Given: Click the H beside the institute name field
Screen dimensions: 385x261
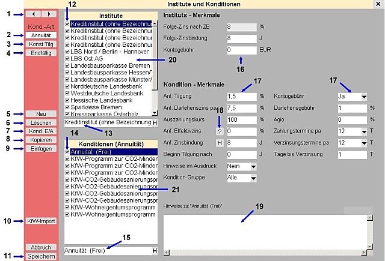Looking at the screenshot, I should (155, 122).
